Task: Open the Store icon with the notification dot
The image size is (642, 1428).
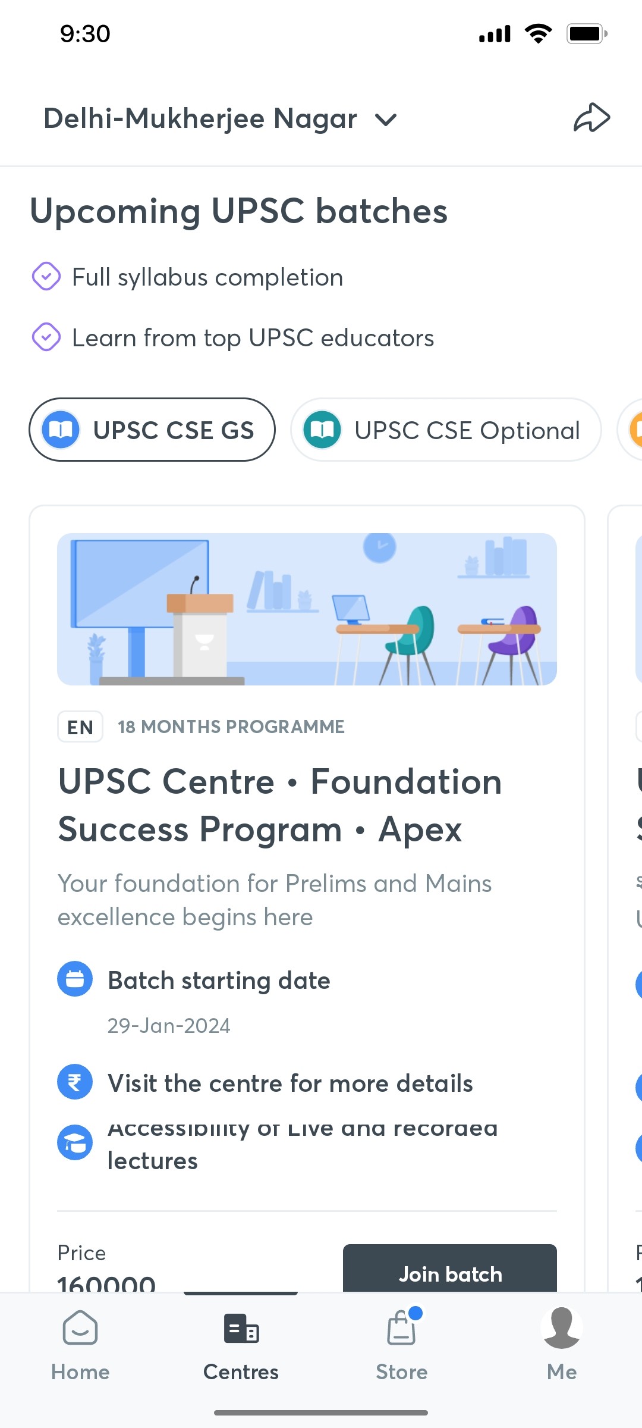Action: (401, 1328)
